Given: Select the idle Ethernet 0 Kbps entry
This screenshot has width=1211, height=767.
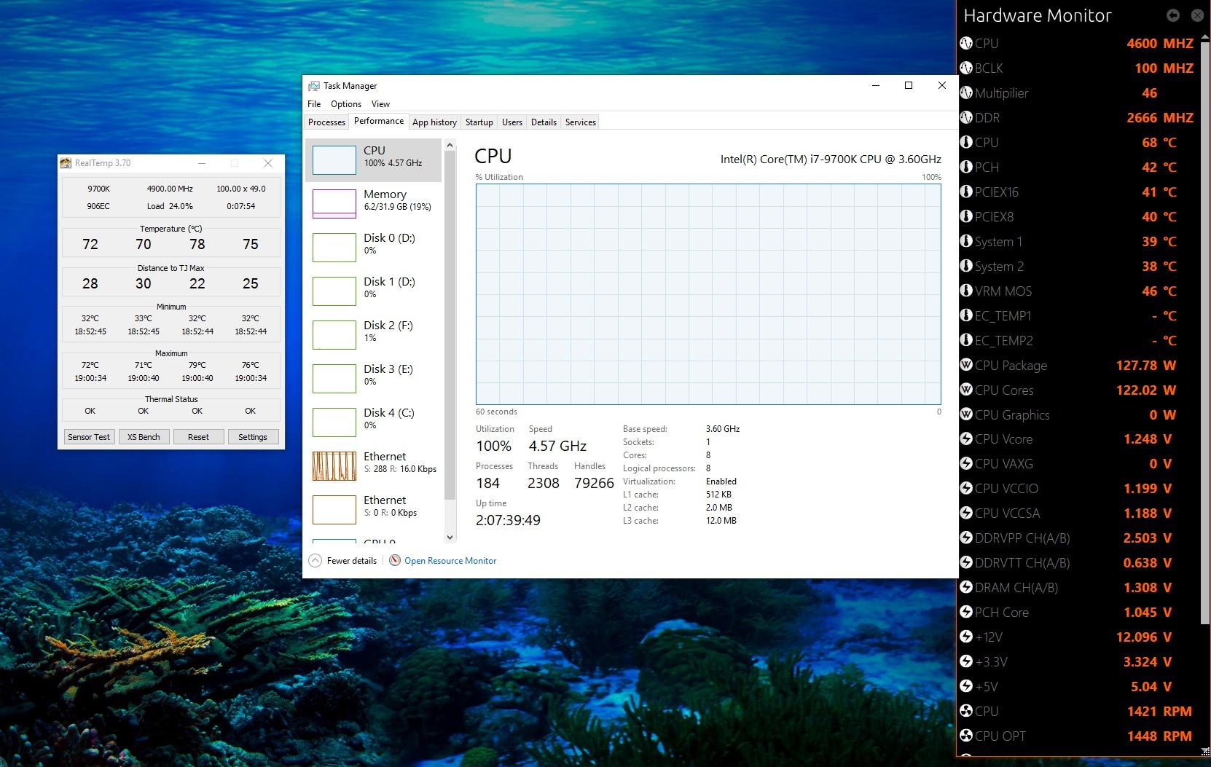Looking at the screenshot, I should click(374, 509).
